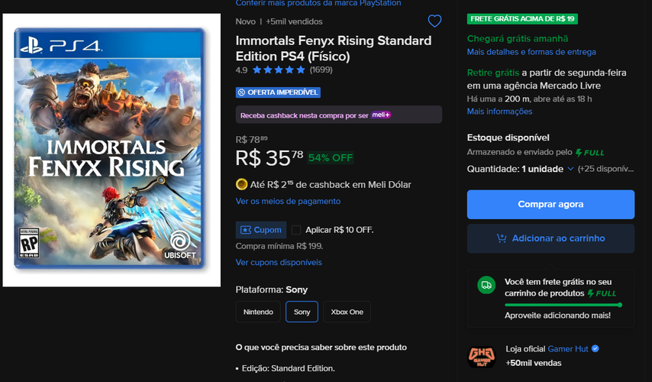
Task: Click the Cupom ticket icon badge
Action: pos(260,230)
